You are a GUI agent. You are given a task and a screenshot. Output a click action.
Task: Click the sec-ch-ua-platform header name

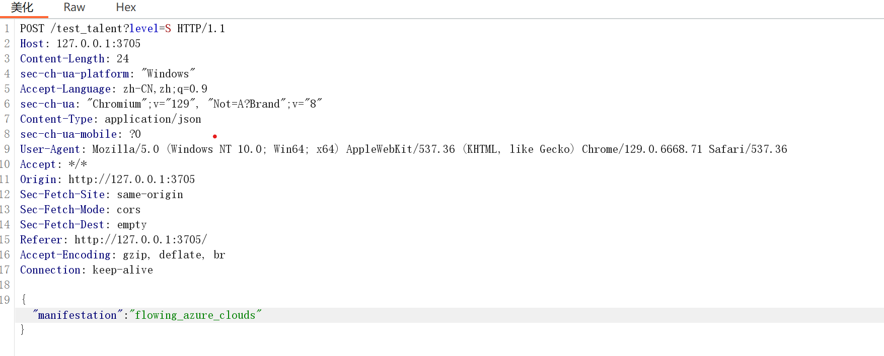coord(75,74)
